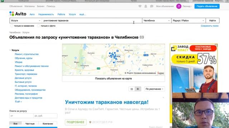Select "IT, интернет, телеком" category
Screen dimensions: 229x128
tap(26, 86)
